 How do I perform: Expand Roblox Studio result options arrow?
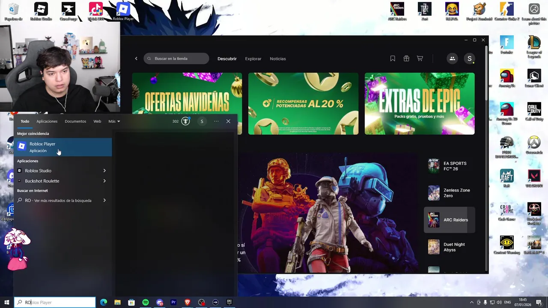pyautogui.click(x=104, y=171)
